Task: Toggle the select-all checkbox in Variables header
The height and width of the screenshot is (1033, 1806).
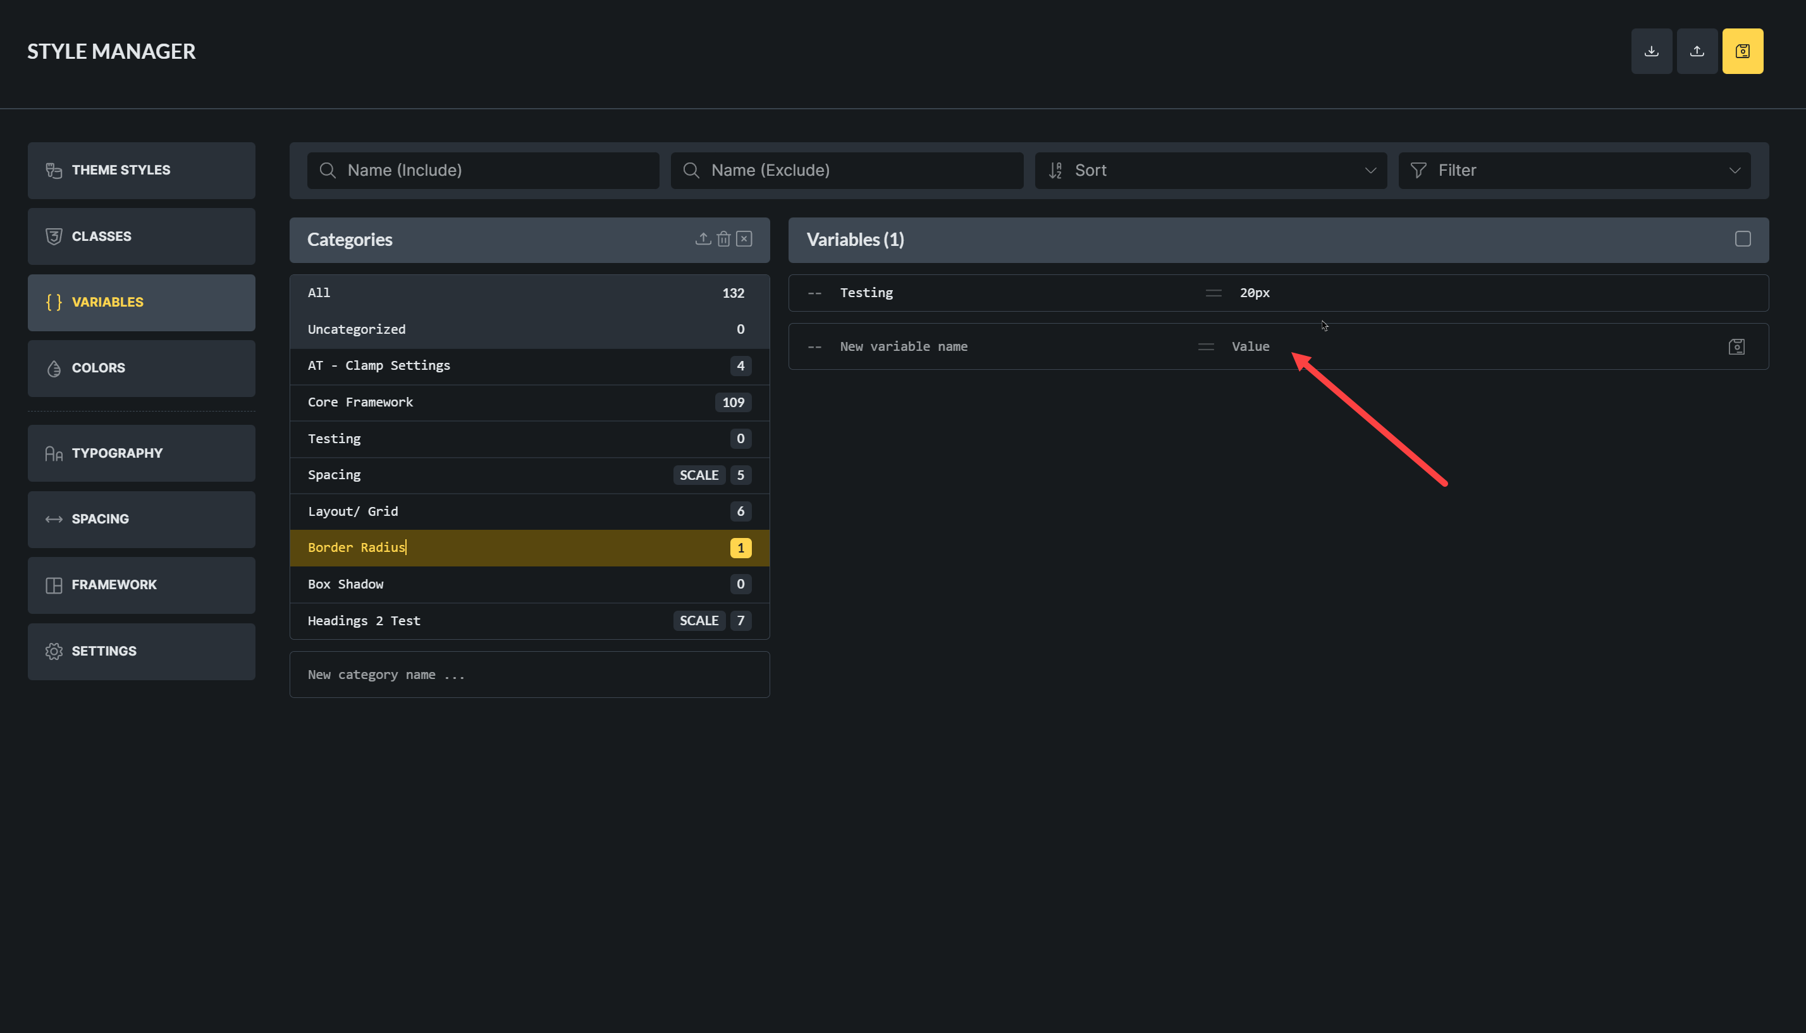Action: tap(1742, 239)
